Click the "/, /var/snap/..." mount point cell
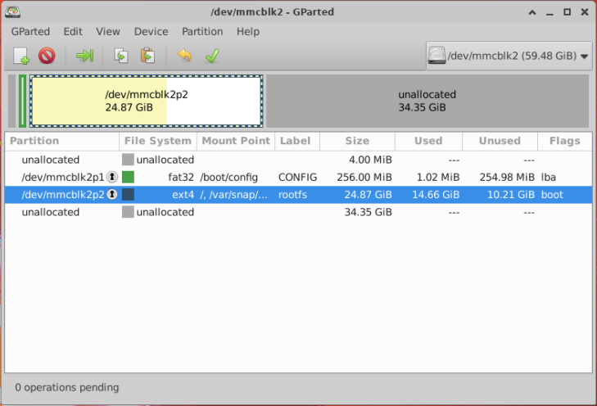Viewport: 597px width, 406px height. (233, 195)
